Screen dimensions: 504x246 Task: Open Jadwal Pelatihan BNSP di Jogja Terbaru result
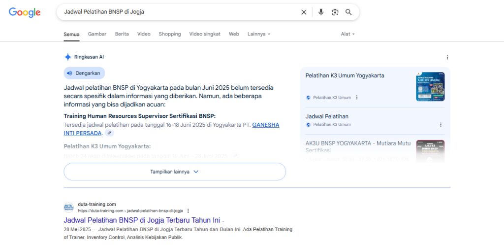[x=144, y=220]
